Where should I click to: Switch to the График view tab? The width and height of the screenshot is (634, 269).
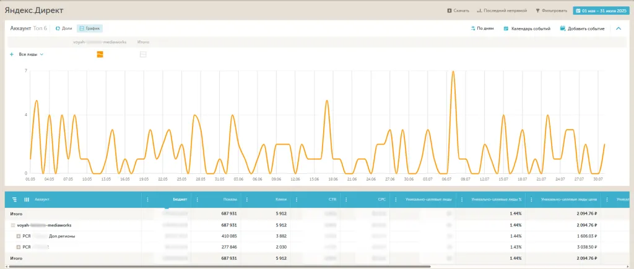click(90, 28)
